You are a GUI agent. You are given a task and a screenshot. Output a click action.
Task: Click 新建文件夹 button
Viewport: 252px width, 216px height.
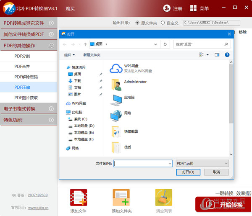pos(92,55)
